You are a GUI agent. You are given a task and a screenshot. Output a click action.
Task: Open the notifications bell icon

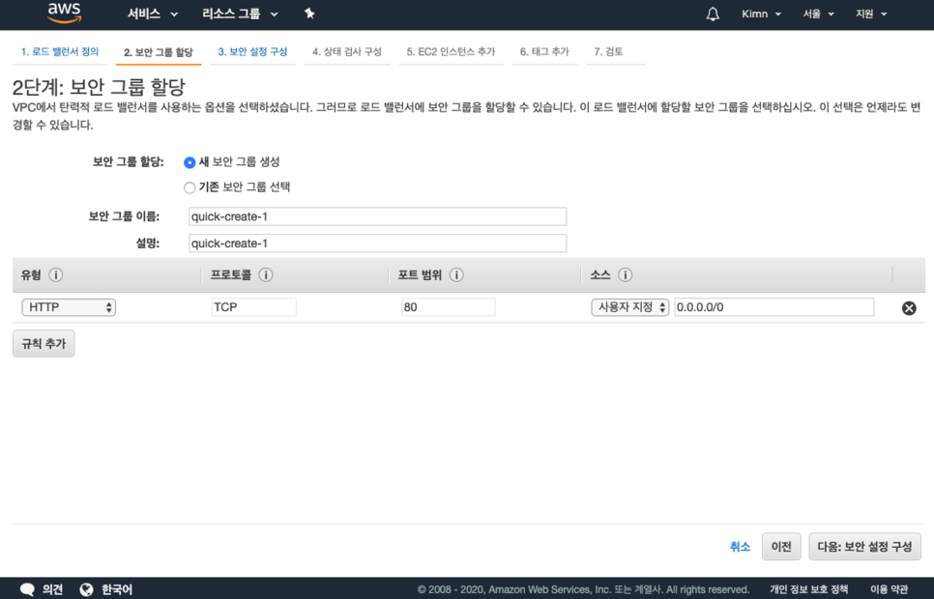point(713,14)
